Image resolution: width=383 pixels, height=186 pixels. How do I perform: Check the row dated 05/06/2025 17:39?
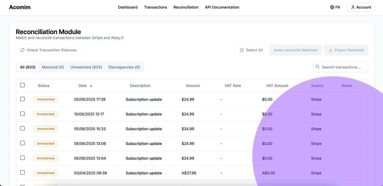22,99
